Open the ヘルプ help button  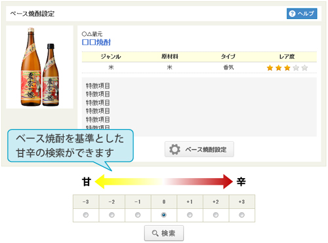tap(302, 14)
